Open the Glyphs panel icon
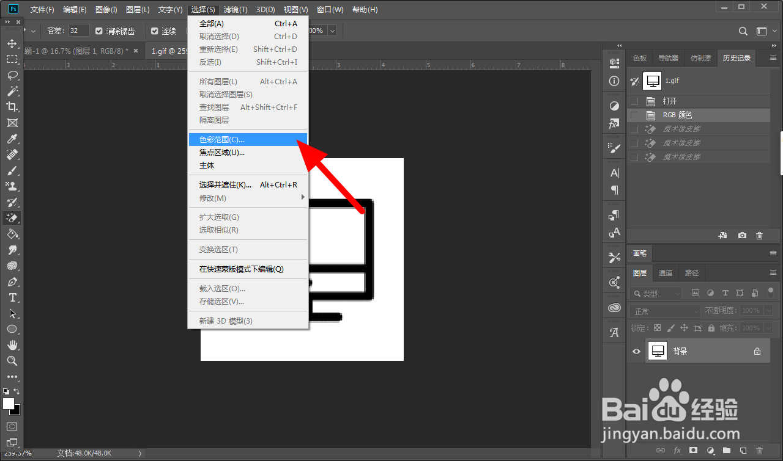783x461 pixels. (x=615, y=333)
